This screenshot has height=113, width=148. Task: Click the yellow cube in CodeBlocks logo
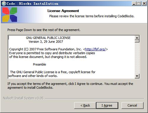pos(6,18)
